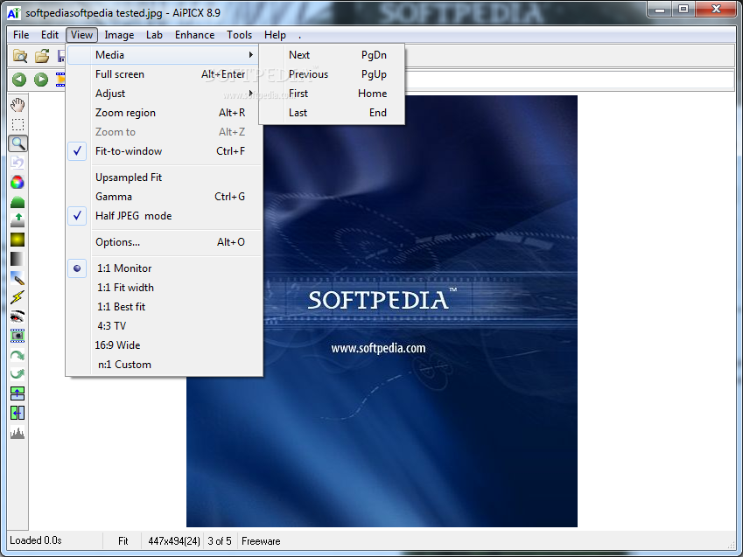Select Next in Media submenu
743x557 pixels.
point(332,55)
